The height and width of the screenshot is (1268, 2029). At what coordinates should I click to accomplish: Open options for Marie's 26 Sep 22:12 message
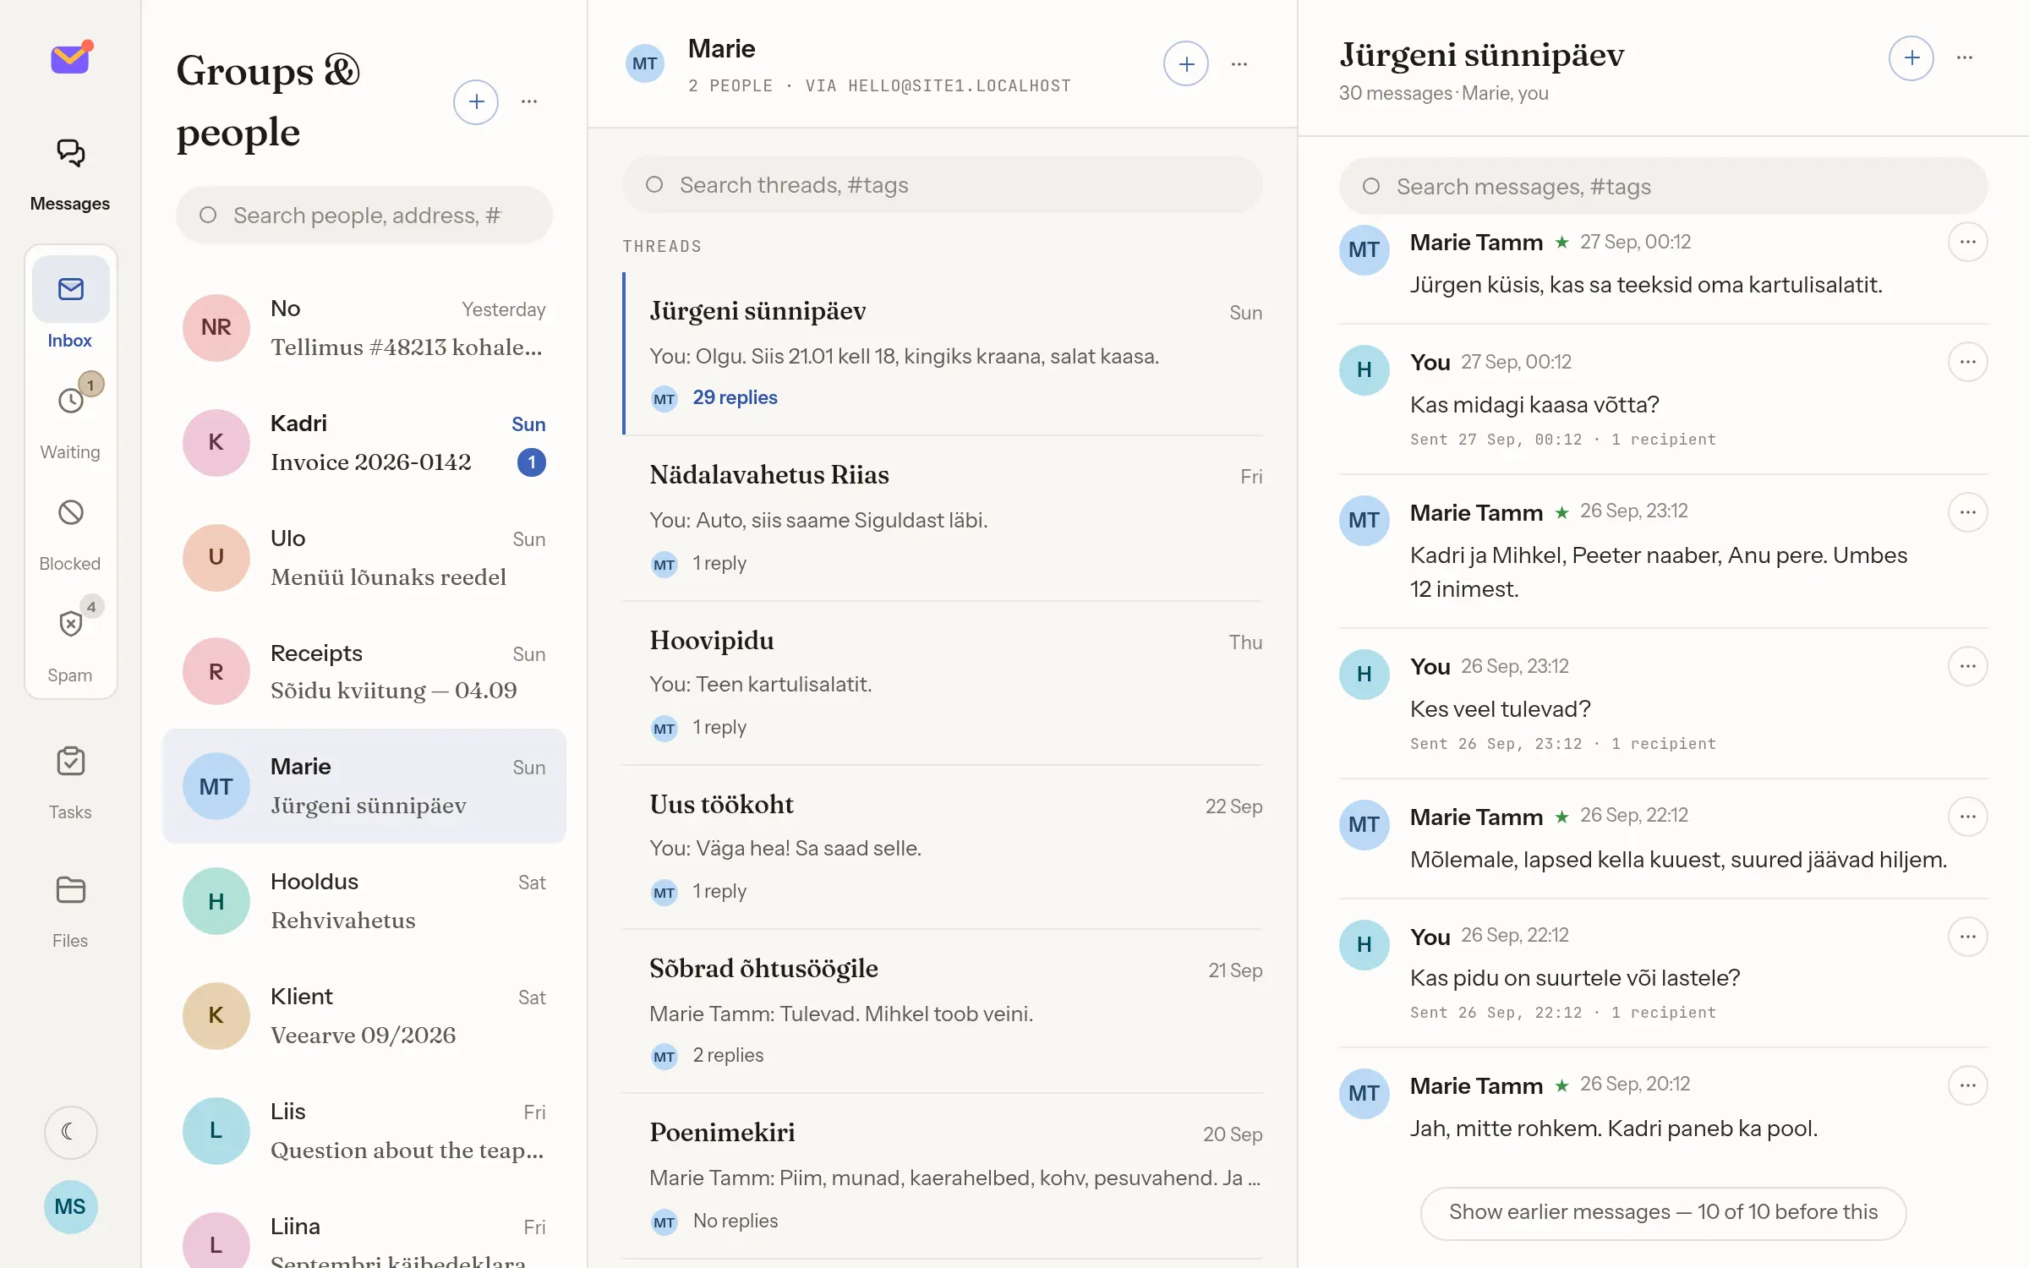point(1968,817)
